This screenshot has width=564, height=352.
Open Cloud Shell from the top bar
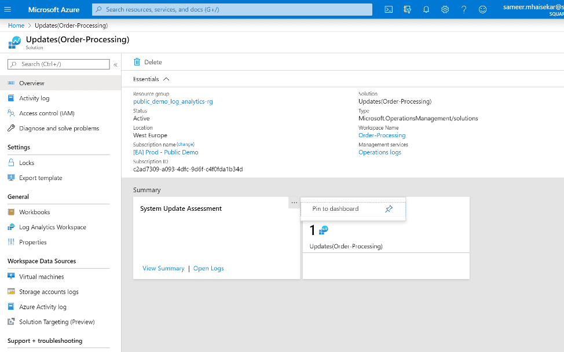[389, 10]
